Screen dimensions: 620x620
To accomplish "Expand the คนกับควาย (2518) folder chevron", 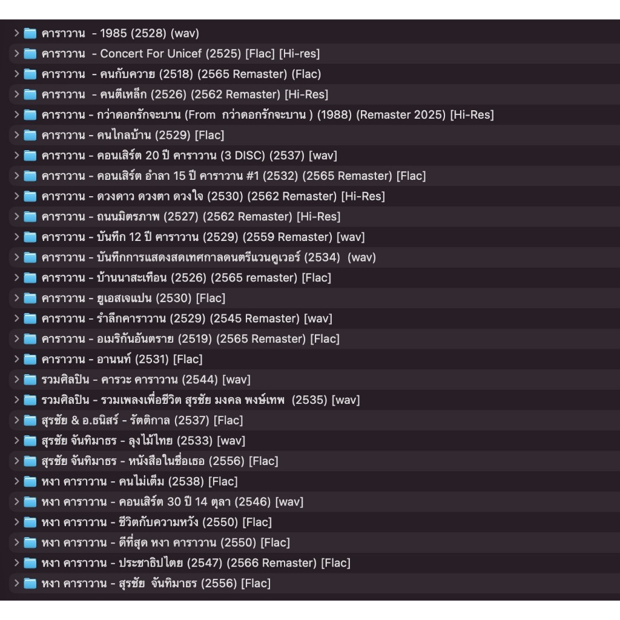I will click(x=16, y=74).
